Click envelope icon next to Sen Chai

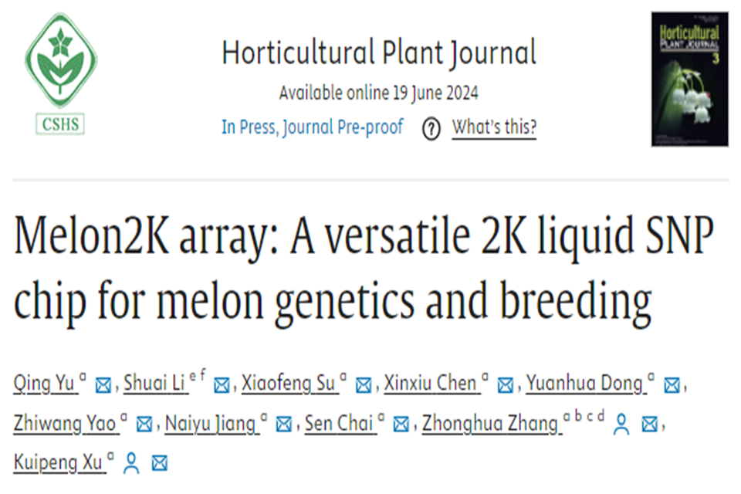coord(401,424)
